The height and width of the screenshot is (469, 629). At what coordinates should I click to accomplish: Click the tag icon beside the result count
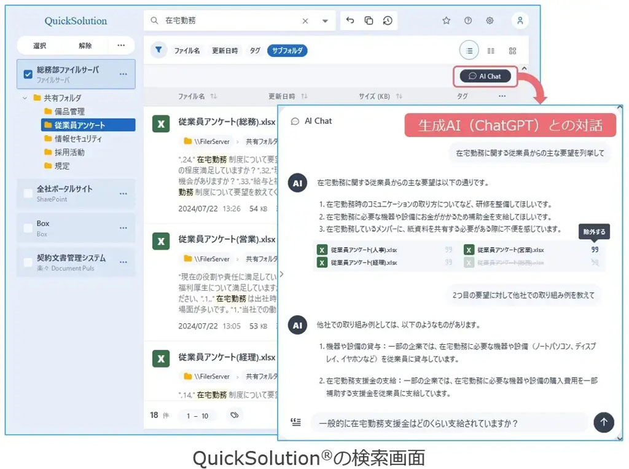click(x=233, y=416)
